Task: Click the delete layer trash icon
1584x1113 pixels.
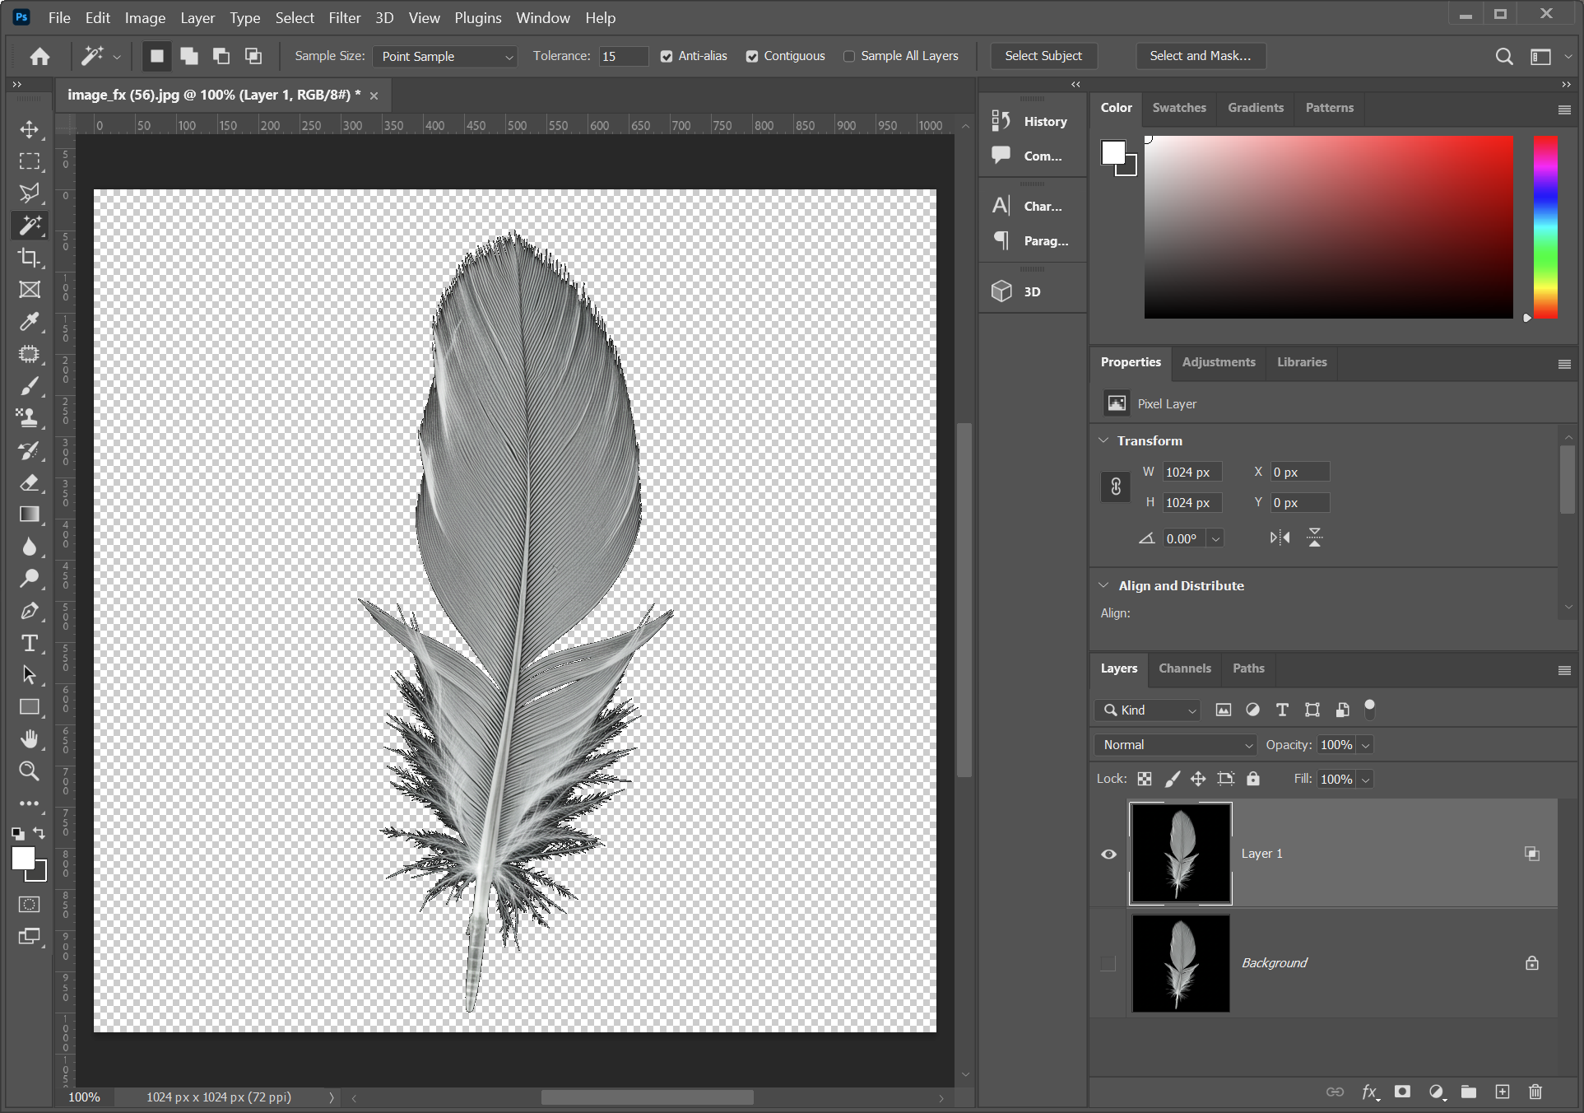Action: [x=1535, y=1092]
